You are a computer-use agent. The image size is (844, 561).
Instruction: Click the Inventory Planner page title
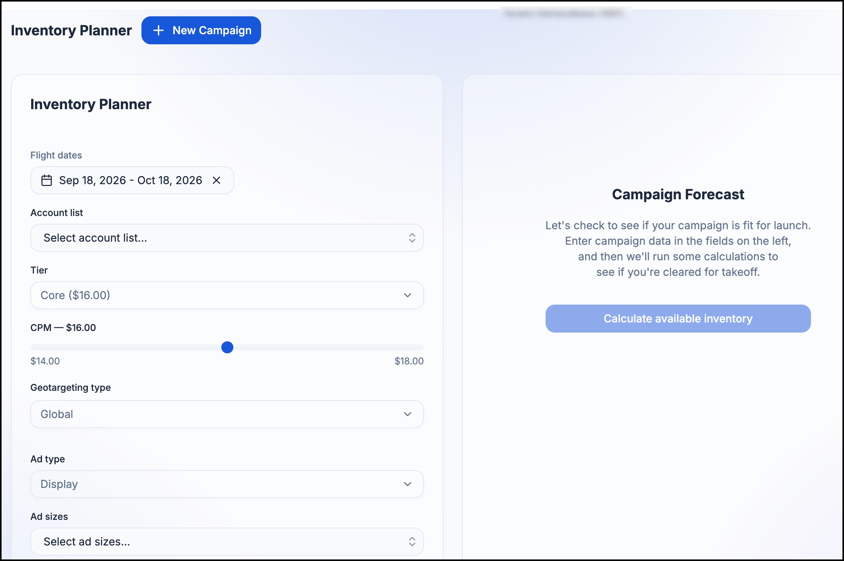[71, 30]
